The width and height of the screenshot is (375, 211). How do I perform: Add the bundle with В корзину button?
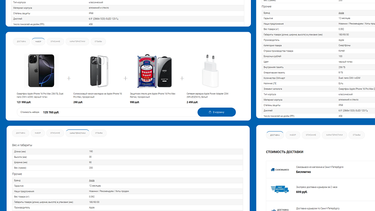click(x=216, y=112)
